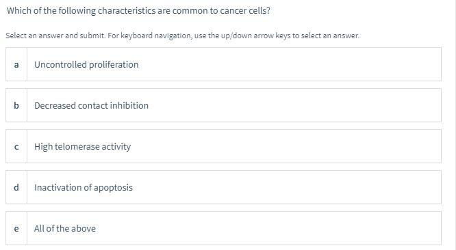
Task: Click the letter 'a' answer cell
Action: point(16,64)
